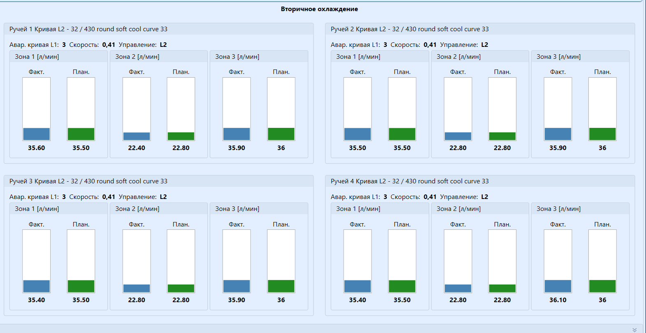Click the Вторичное охлаждение title
Screen dimensions: 646x333
click(319, 9)
